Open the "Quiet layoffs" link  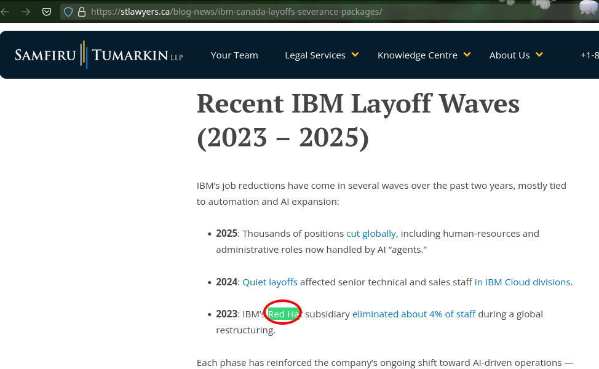[x=270, y=282]
